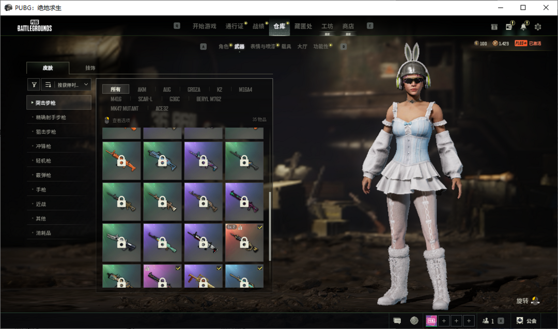The height and width of the screenshot is (329, 558).
Task: Go to the 载具 sub-tab
Action: click(x=286, y=46)
